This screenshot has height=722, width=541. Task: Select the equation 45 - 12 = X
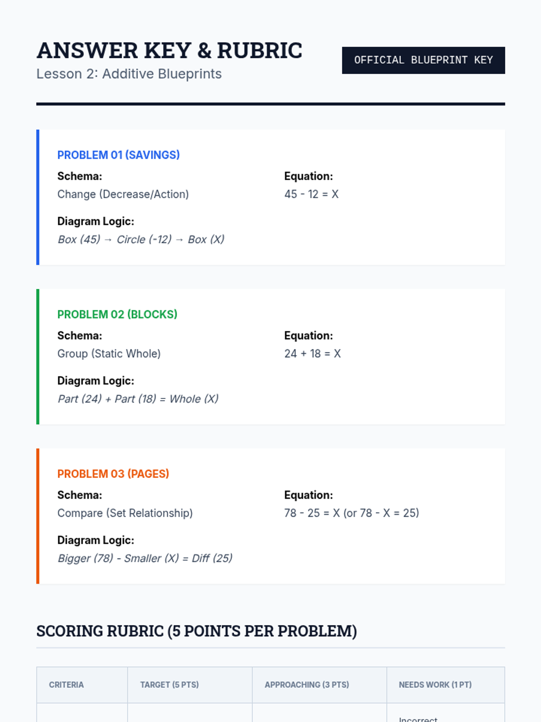click(311, 194)
